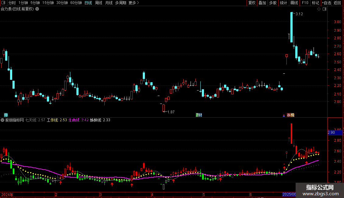Screen dimensions: 344x198
Task: Click month 4 on the time axis
Action: 152,194
